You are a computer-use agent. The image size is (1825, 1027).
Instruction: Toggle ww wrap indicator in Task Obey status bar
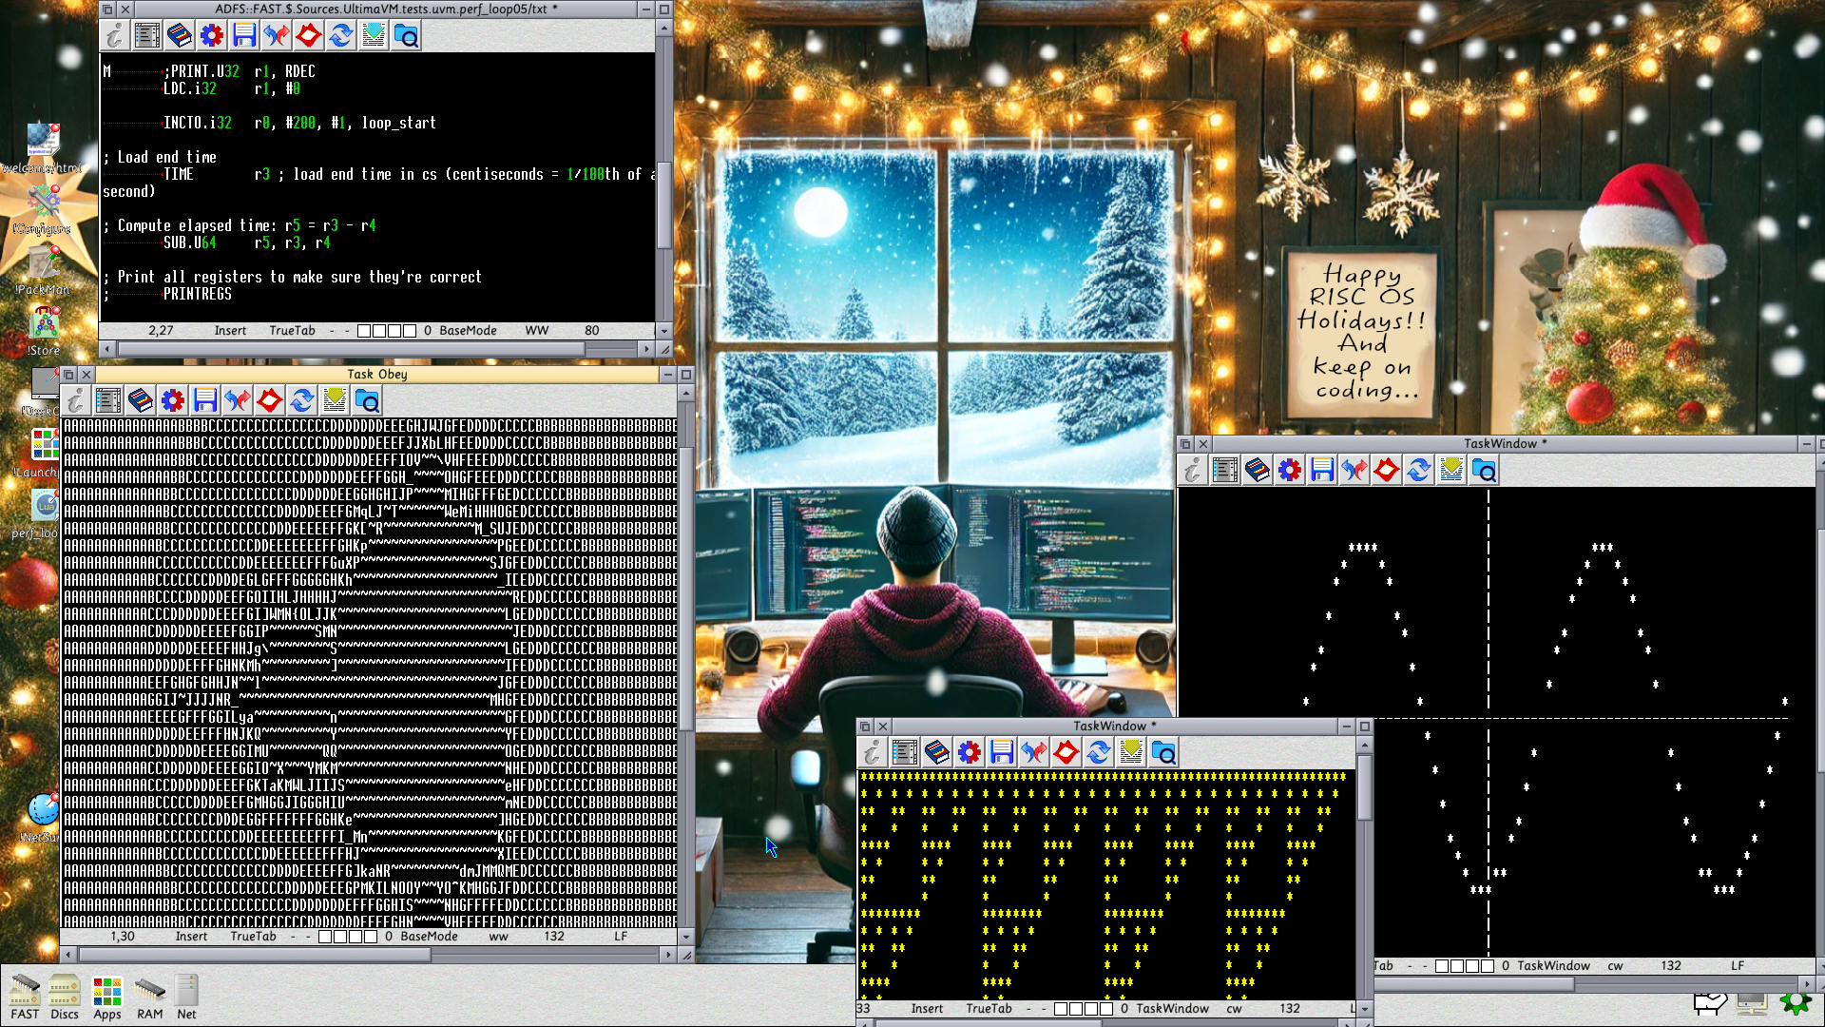coord(498,937)
